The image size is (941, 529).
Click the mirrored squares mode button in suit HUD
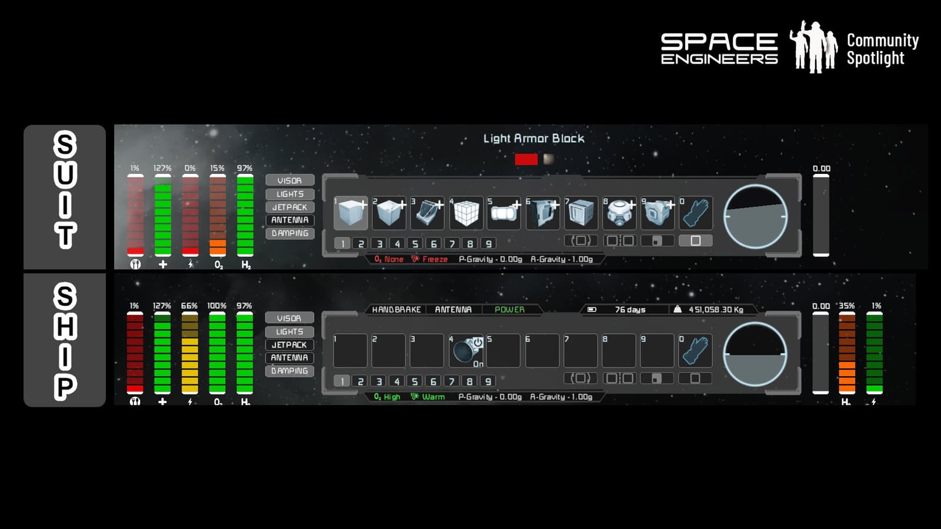pos(620,240)
